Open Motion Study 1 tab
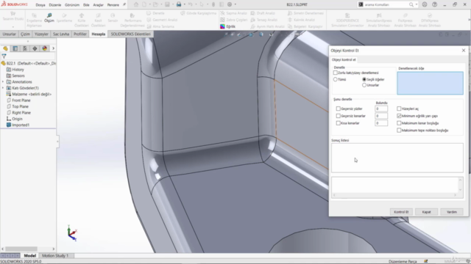 coord(55,256)
